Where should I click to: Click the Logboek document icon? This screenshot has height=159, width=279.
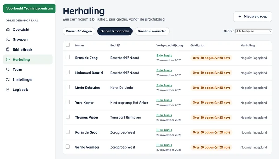(8, 90)
